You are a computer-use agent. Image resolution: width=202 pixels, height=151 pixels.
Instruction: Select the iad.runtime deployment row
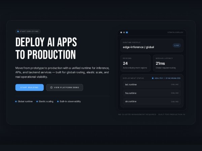pos(152,85)
